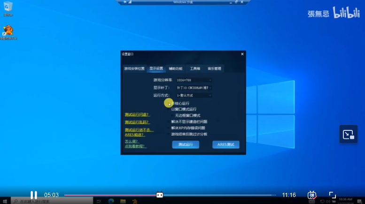Viewport: 365px width, 204px height.
Task: Open the game platform desktop shortcut
Action: pos(8,32)
